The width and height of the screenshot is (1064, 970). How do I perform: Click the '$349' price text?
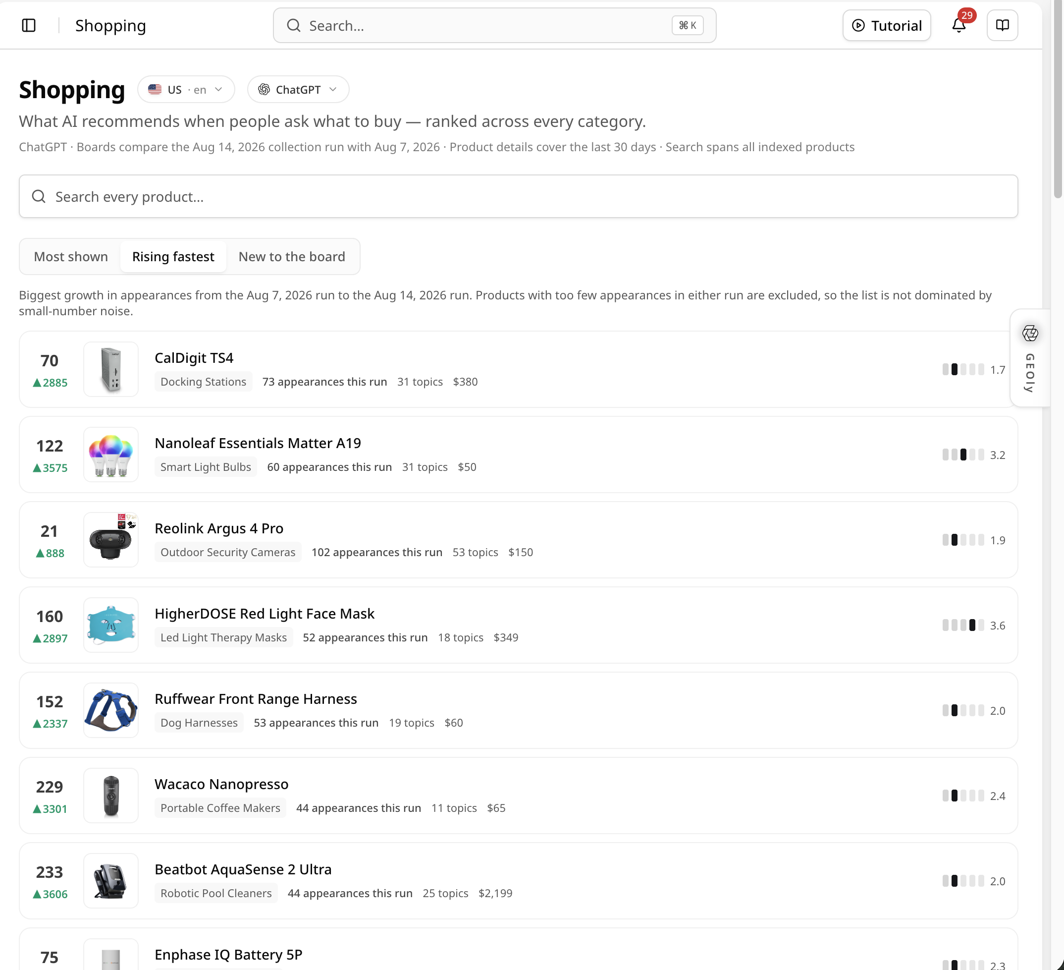coord(506,637)
